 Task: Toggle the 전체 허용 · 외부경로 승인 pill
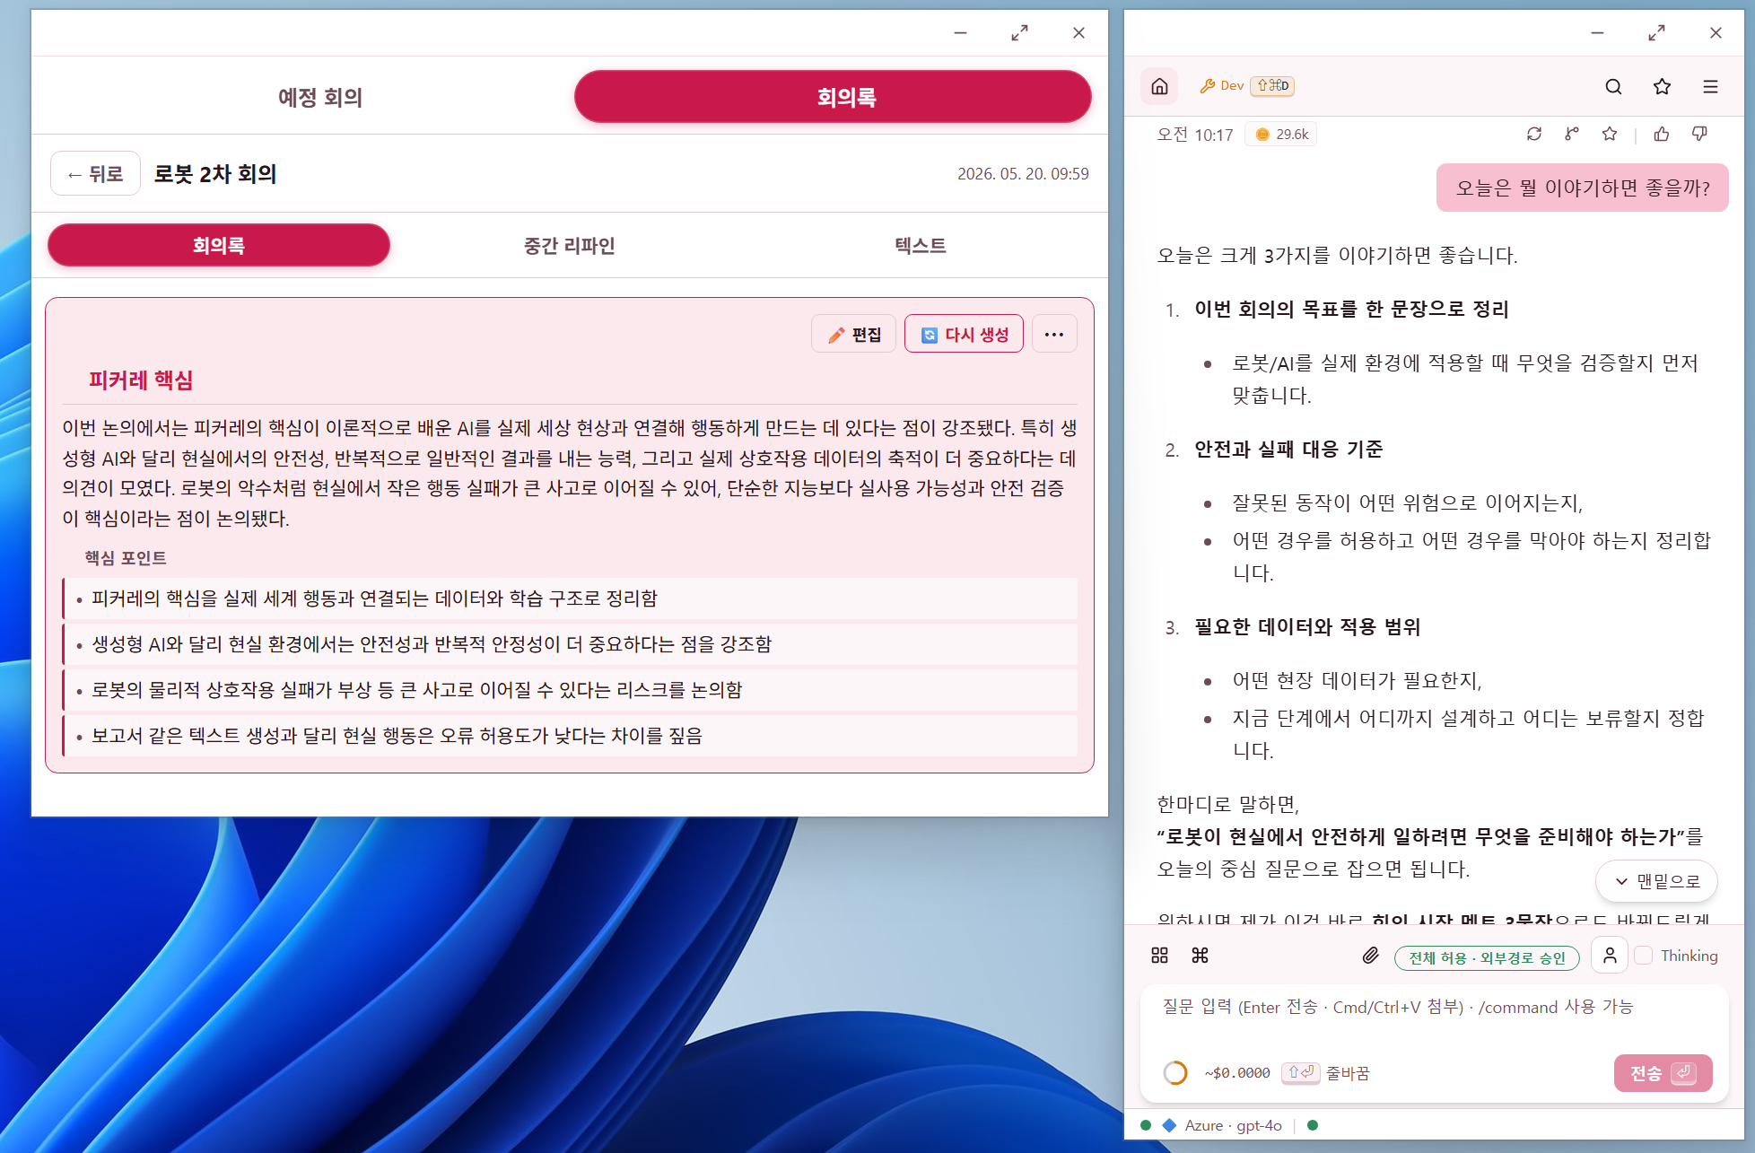(x=1487, y=957)
